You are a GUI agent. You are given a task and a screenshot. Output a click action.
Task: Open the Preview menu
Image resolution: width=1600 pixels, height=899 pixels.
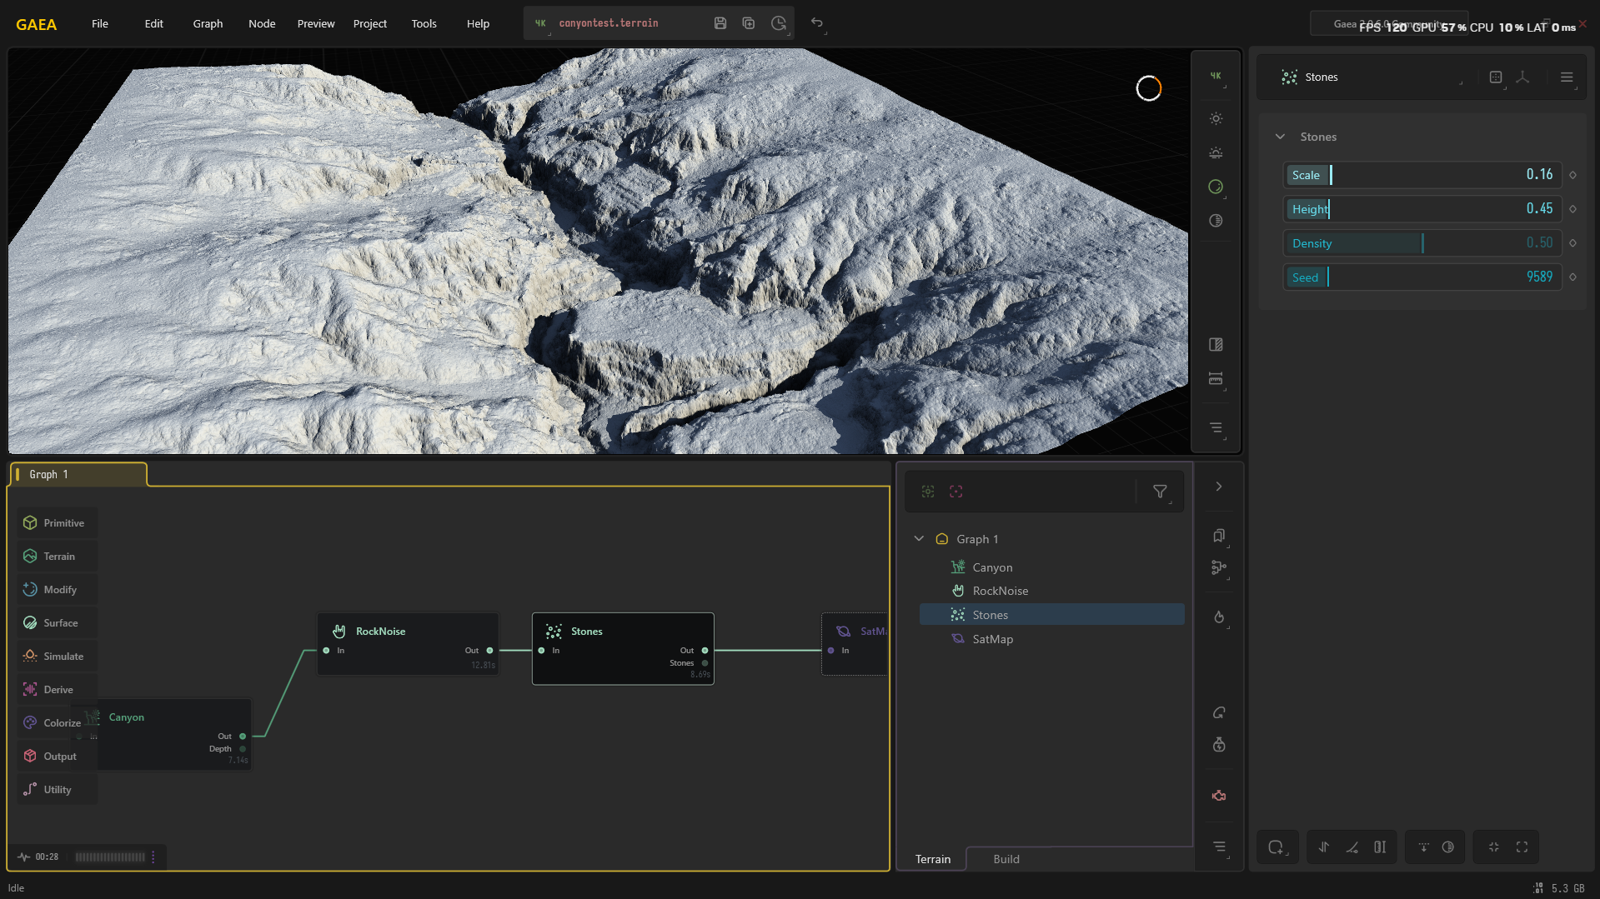click(x=316, y=23)
